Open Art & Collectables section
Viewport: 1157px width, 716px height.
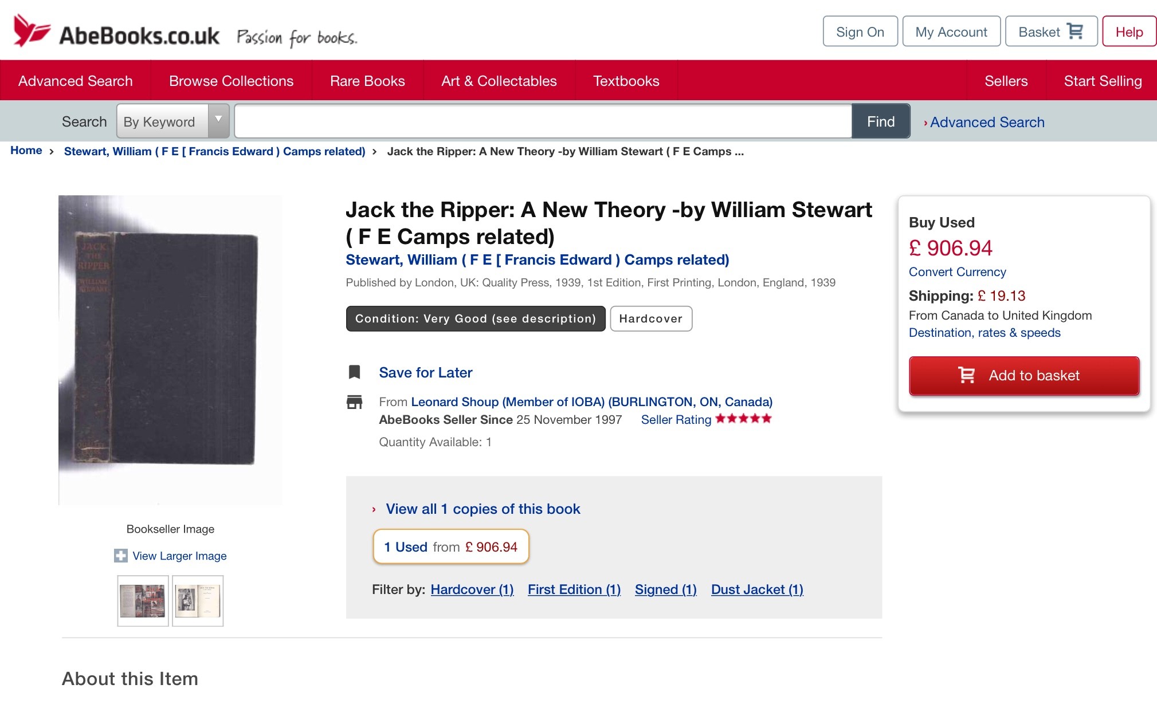tap(499, 81)
